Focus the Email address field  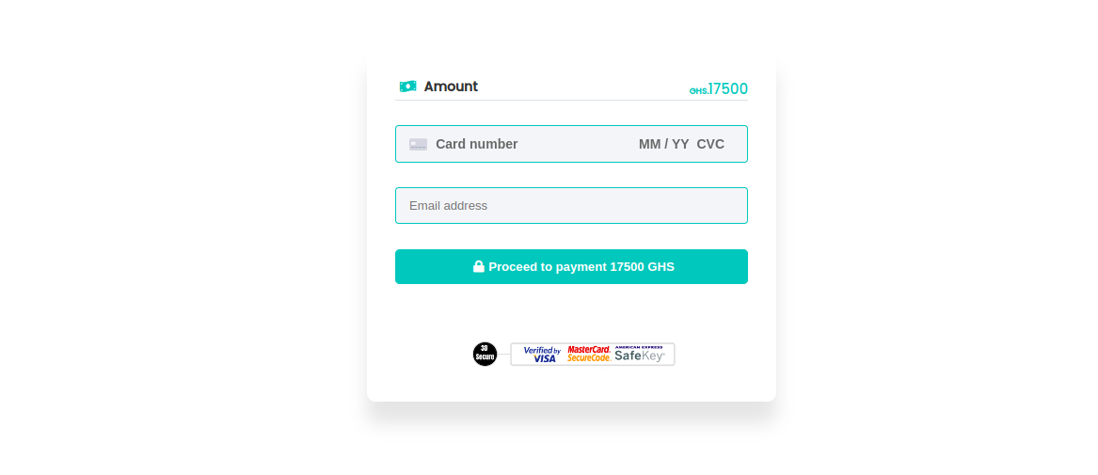coord(571,206)
